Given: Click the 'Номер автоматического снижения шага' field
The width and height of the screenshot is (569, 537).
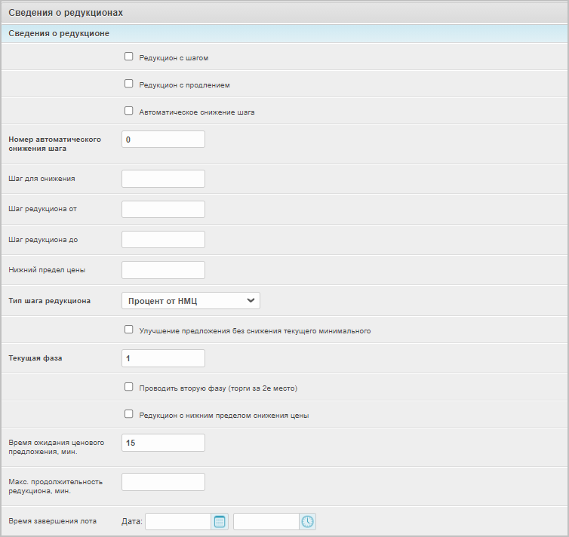Looking at the screenshot, I should pyautogui.click(x=163, y=140).
